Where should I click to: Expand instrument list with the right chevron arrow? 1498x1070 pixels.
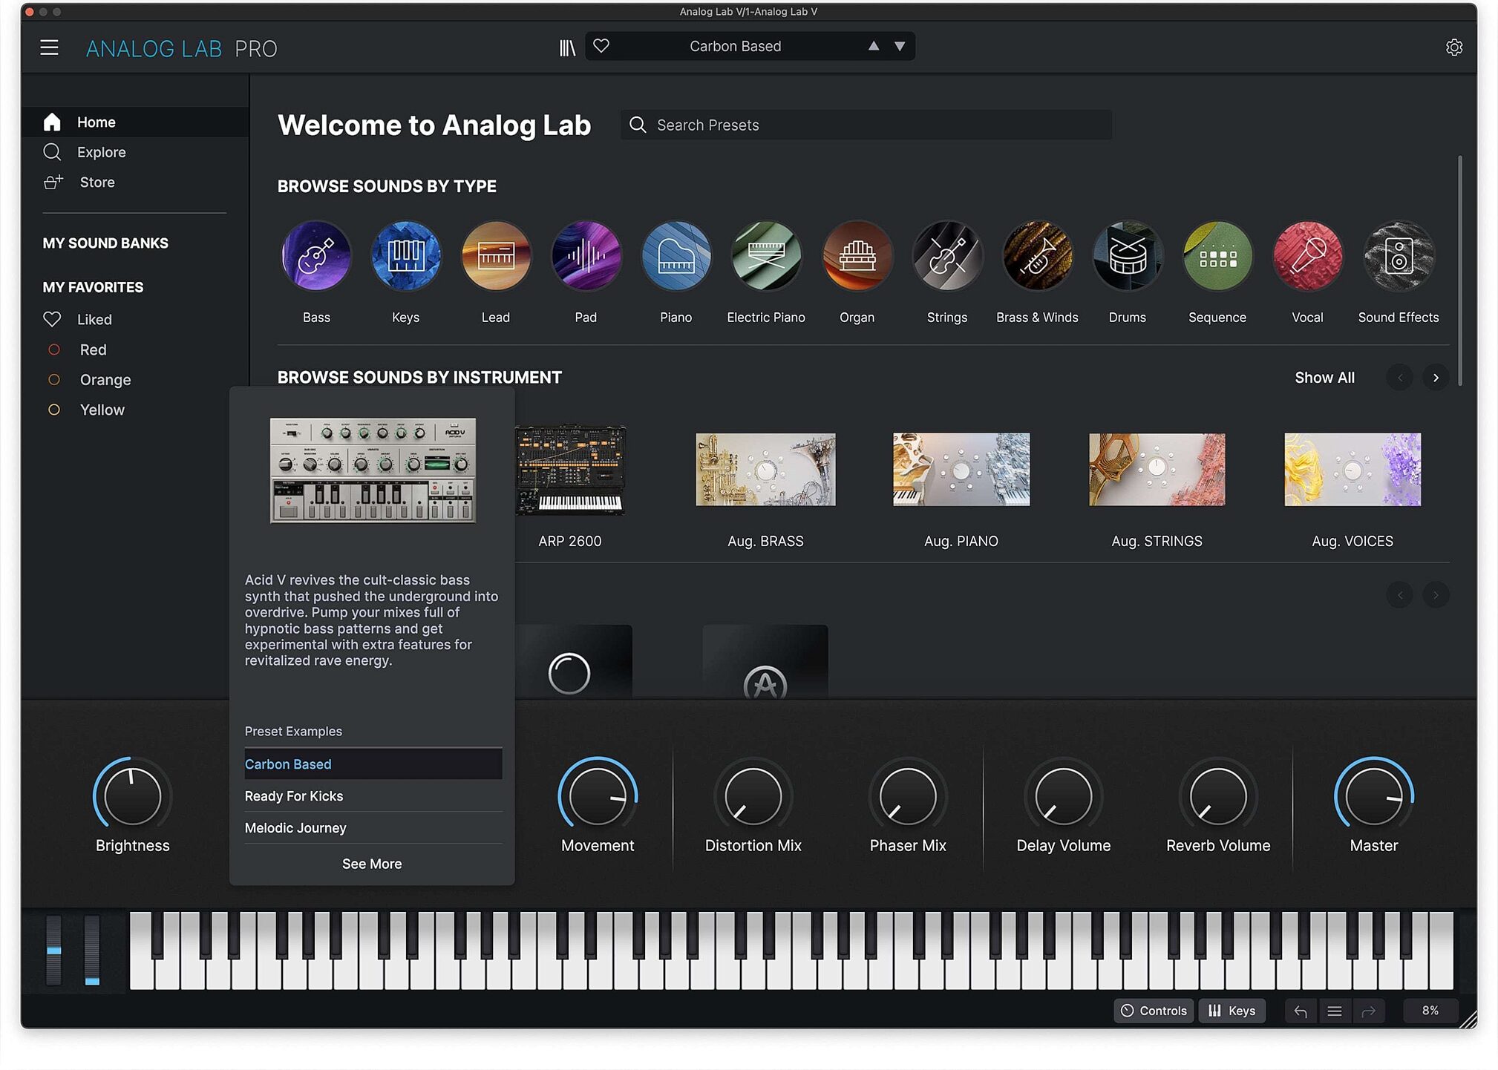pyautogui.click(x=1436, y=378)
